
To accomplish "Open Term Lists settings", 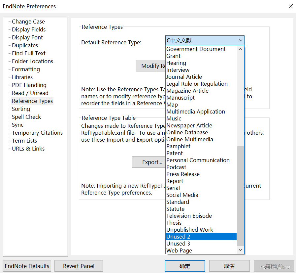I will 24,141.
